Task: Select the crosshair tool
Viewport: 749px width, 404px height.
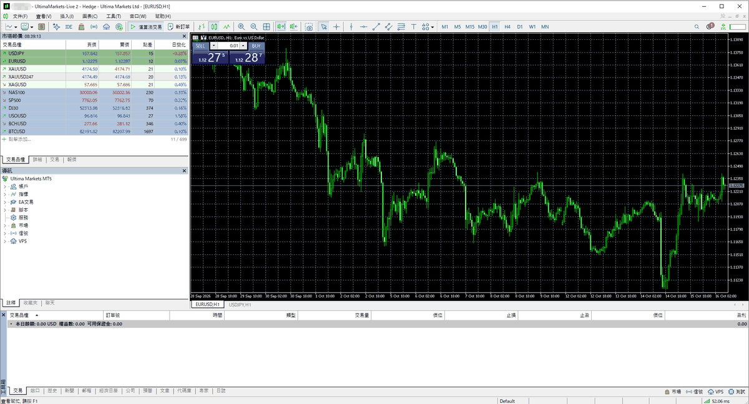Action: [336, 27]
